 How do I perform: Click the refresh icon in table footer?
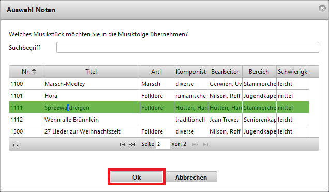pos(16,144)
